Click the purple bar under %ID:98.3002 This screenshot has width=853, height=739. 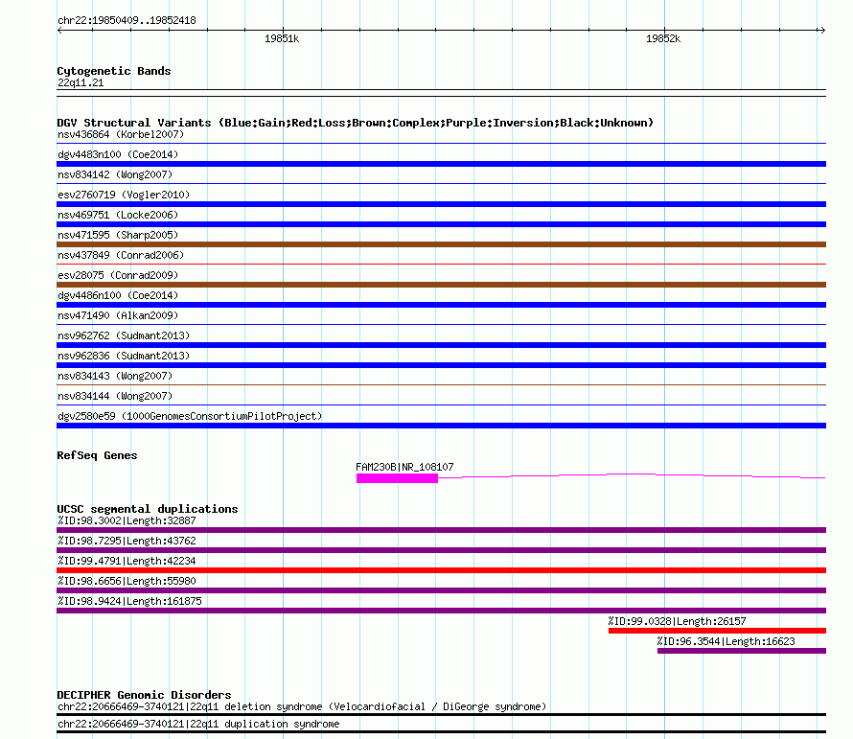(x=441, y=530)
